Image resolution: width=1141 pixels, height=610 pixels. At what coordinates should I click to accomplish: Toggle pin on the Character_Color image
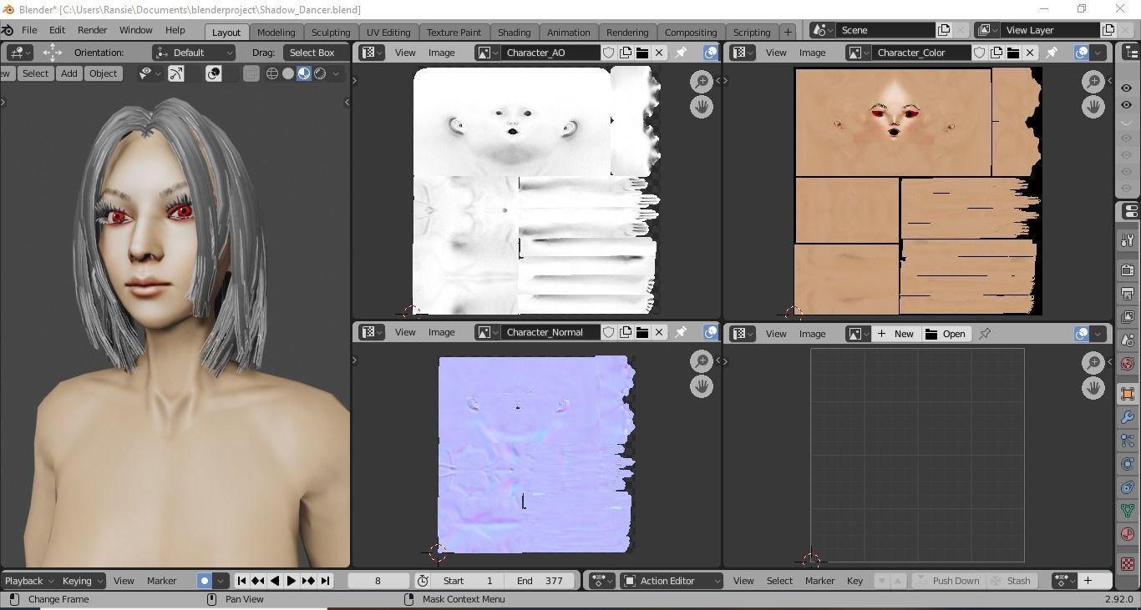coord(1052,53)
